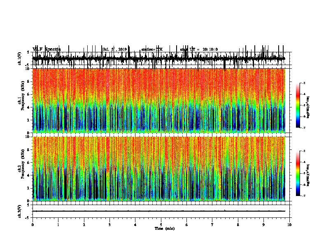Click the time-axis tick label 10

pos(289,225)
